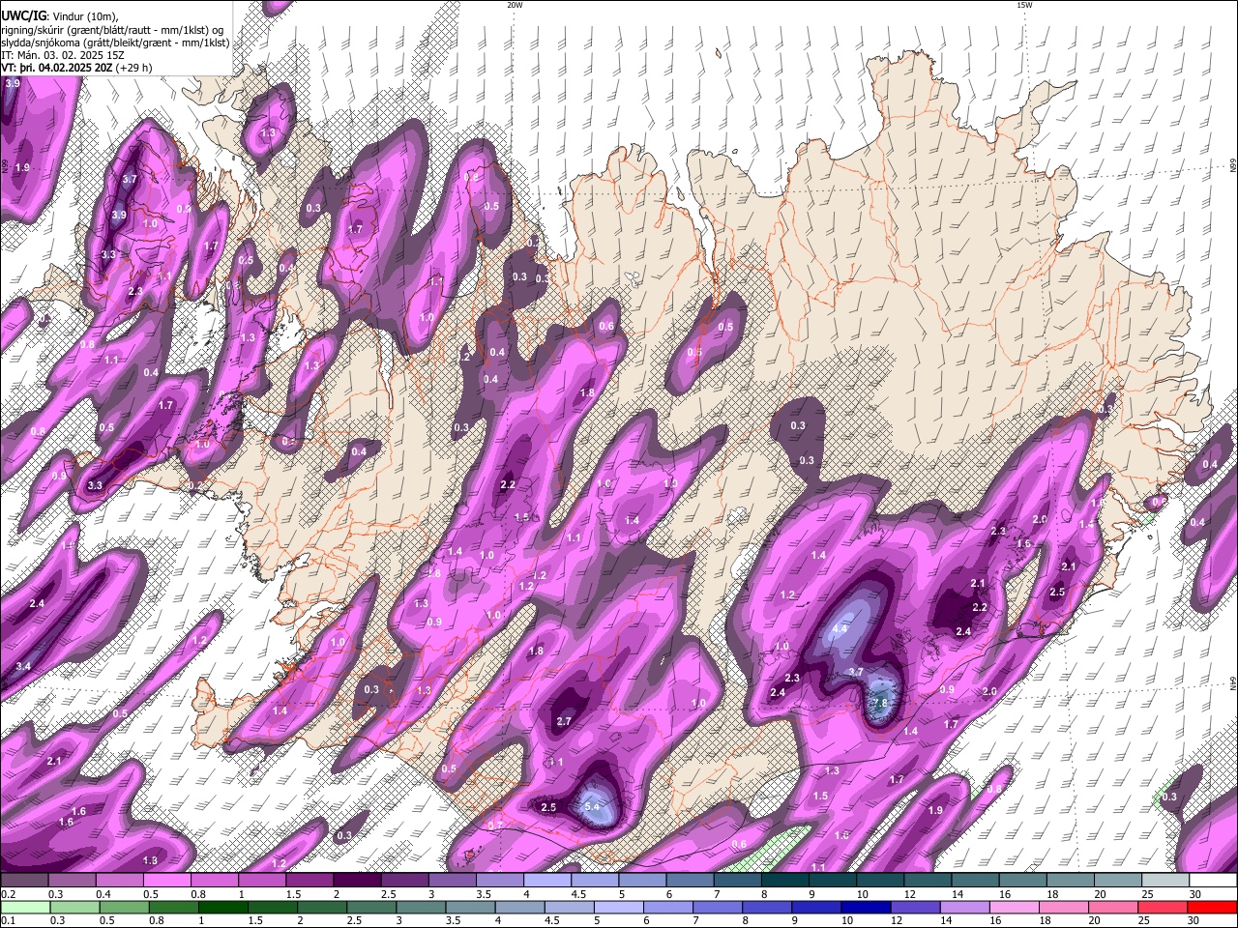Pick the bright magenta swatch between 0.5 and 0.8
1238x928 pixels.
tap(167, 881)
